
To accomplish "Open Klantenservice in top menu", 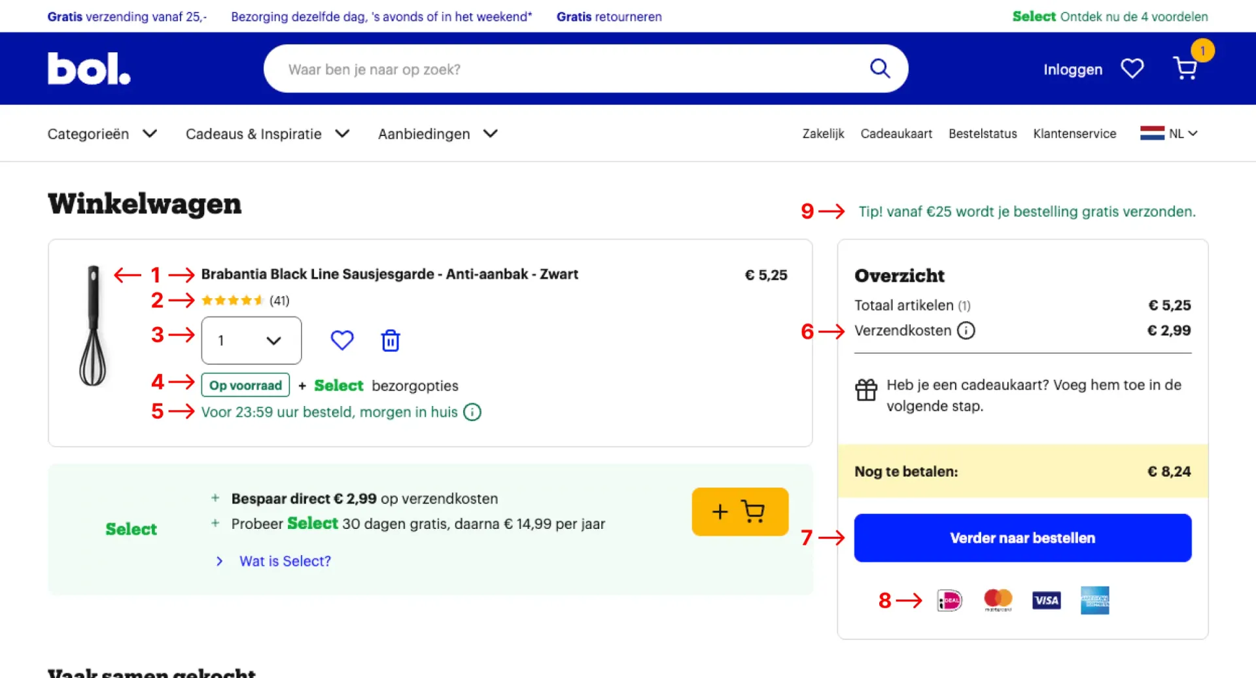I will click(1075, 133).
